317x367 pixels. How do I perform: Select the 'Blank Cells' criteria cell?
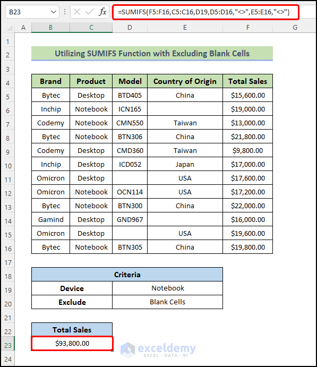167,302
